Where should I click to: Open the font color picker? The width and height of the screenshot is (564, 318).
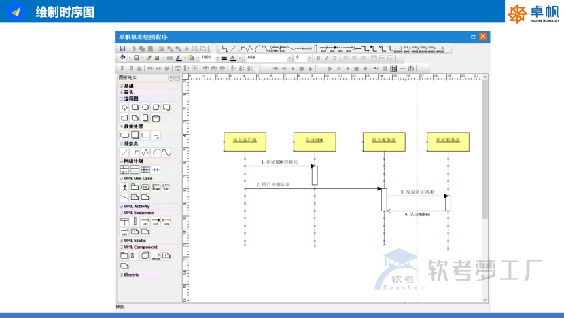click(x=233, y=58)
